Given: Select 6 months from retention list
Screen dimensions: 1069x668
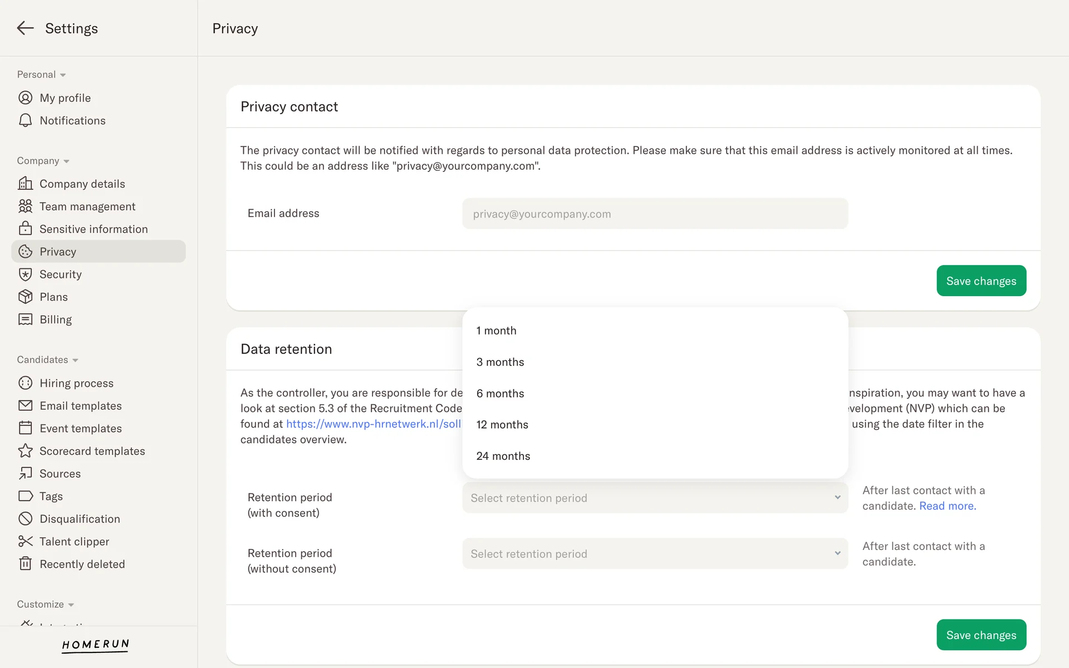Looking at the screenshot, I should 500,394.
